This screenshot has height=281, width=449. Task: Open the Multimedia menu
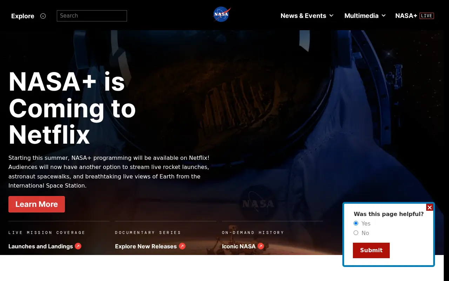coord(361,16)
